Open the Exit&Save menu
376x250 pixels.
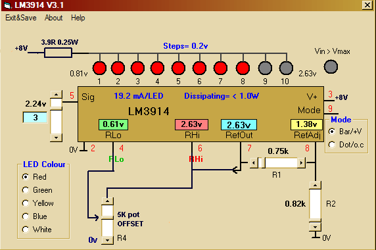21,18
